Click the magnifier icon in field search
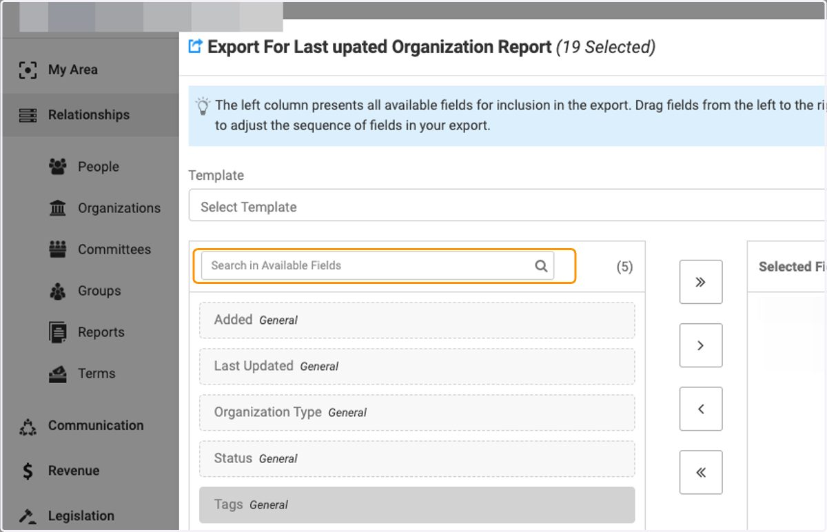 pyautogui.click(x=542, y=266)
